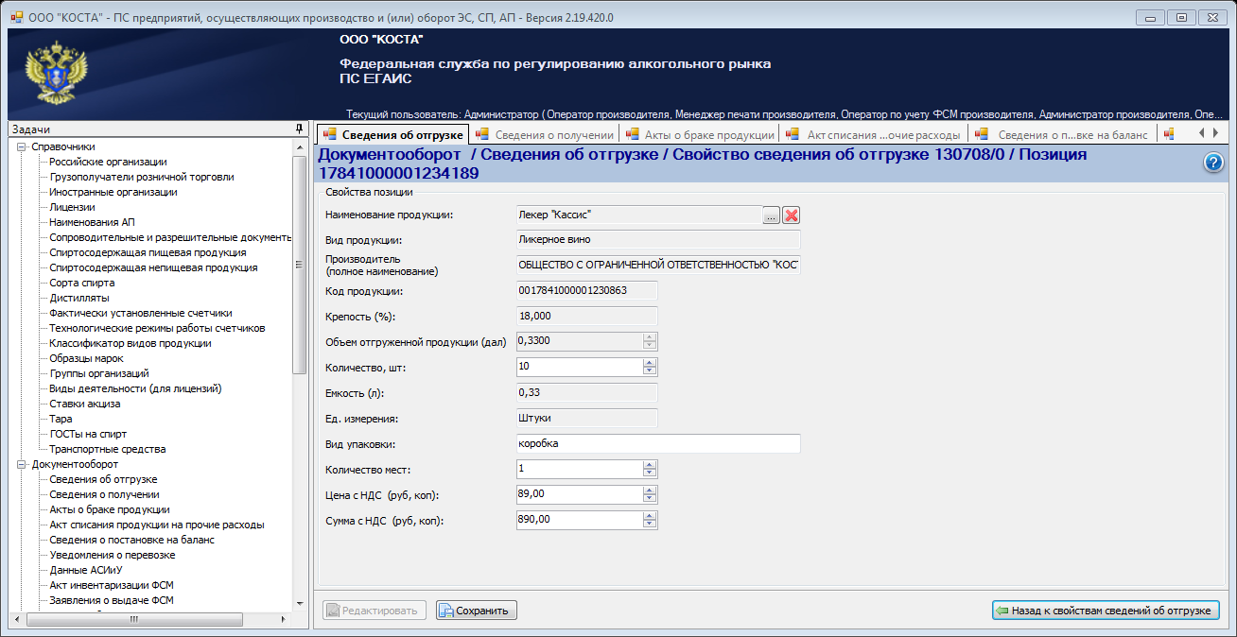Viewport: 1237px width, 637px height.
Task: Open Транспортные средства tree item
Action: 108,449
